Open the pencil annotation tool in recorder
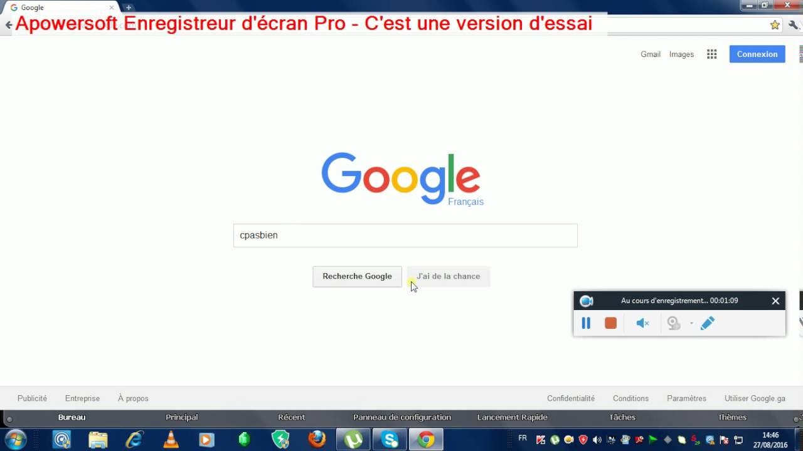803x451 pixels. pos(708,323)
